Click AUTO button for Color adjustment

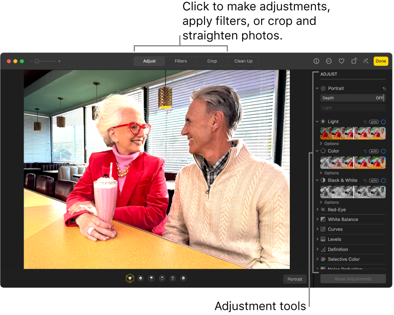coord(374,151)
